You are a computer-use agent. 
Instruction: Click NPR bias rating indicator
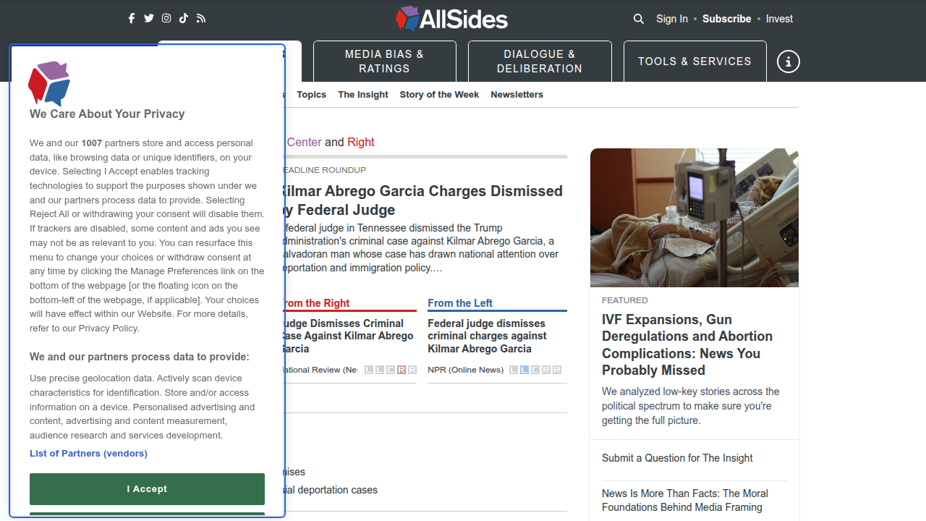[x=535, y=370]
